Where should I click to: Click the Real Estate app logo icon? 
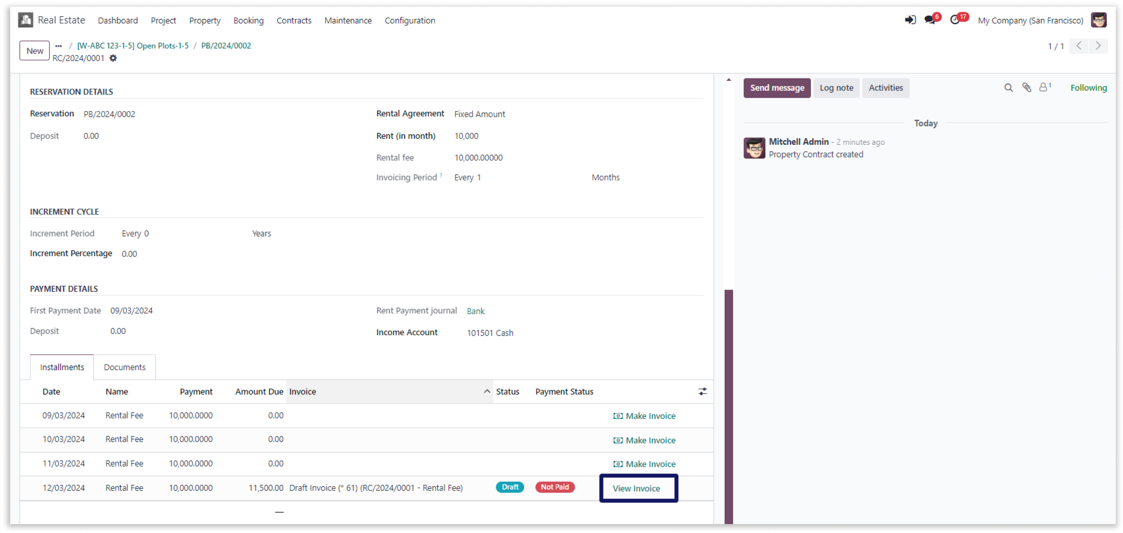tap(26, 20)
